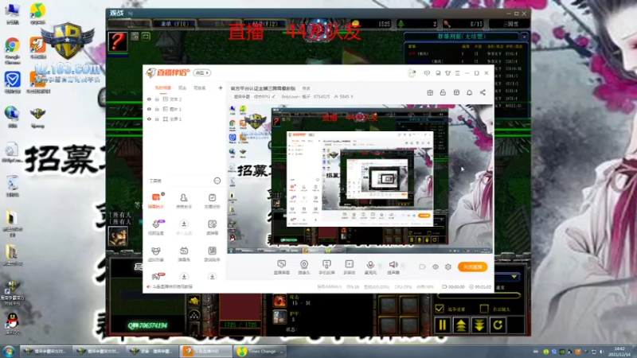The width and height of the screenshot is (637, 358).
Task: Open the danmaku show tool icon
Action: [x=184, y=254]
